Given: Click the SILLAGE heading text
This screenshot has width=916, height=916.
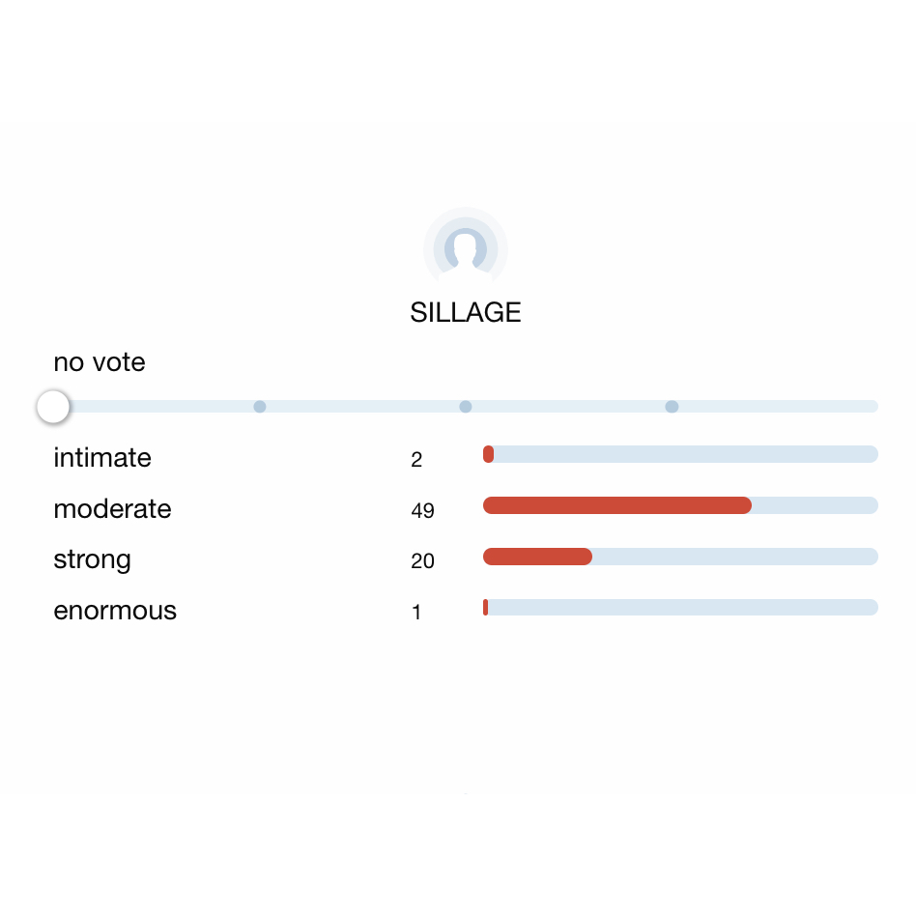Looking at the screenshot, I should coord(466,313).
